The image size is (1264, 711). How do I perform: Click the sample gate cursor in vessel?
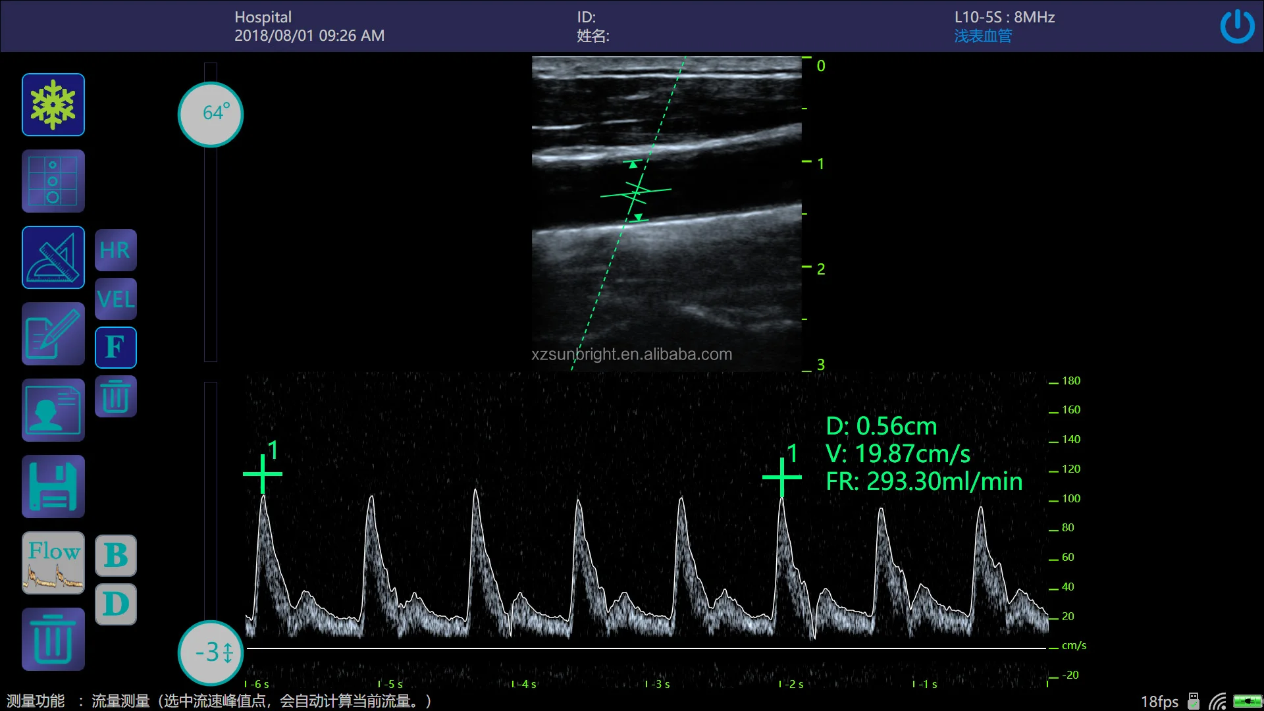[x=636, y=192]
